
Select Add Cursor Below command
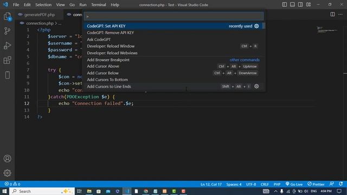[173, 73]
